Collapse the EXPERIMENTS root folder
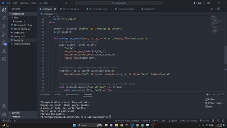The width and height of the screenshot is (227, 128). pos(23,14)
